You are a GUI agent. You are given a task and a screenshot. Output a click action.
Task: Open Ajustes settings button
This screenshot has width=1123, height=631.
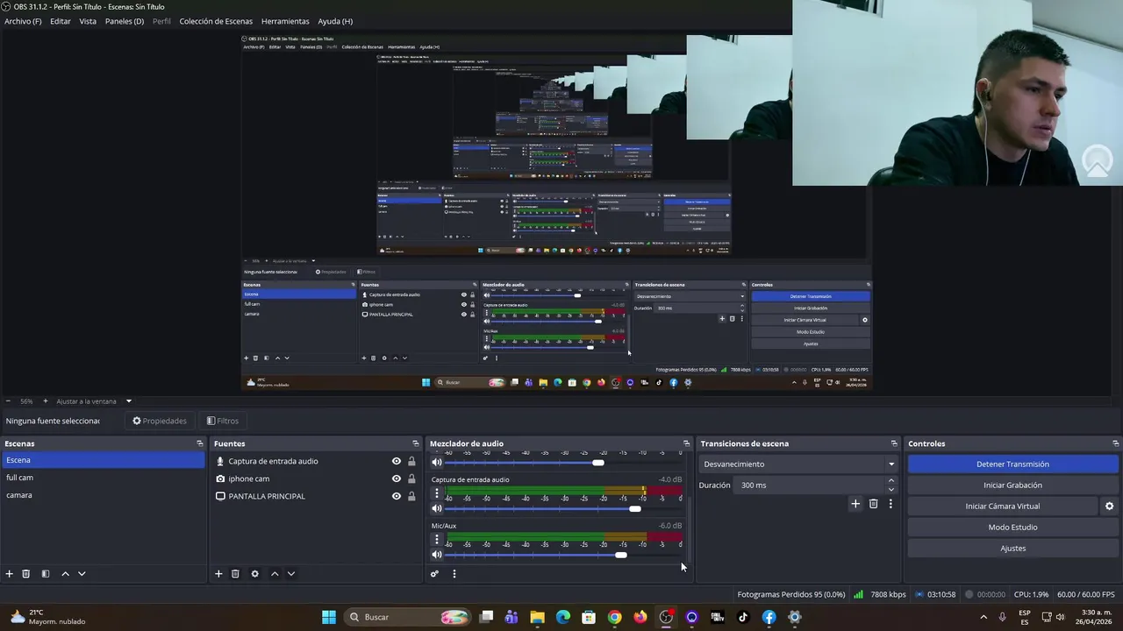(x=1012, y=549)
